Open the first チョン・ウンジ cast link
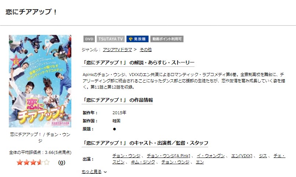This screenshot has width=296, height=177. pos(126,156)
